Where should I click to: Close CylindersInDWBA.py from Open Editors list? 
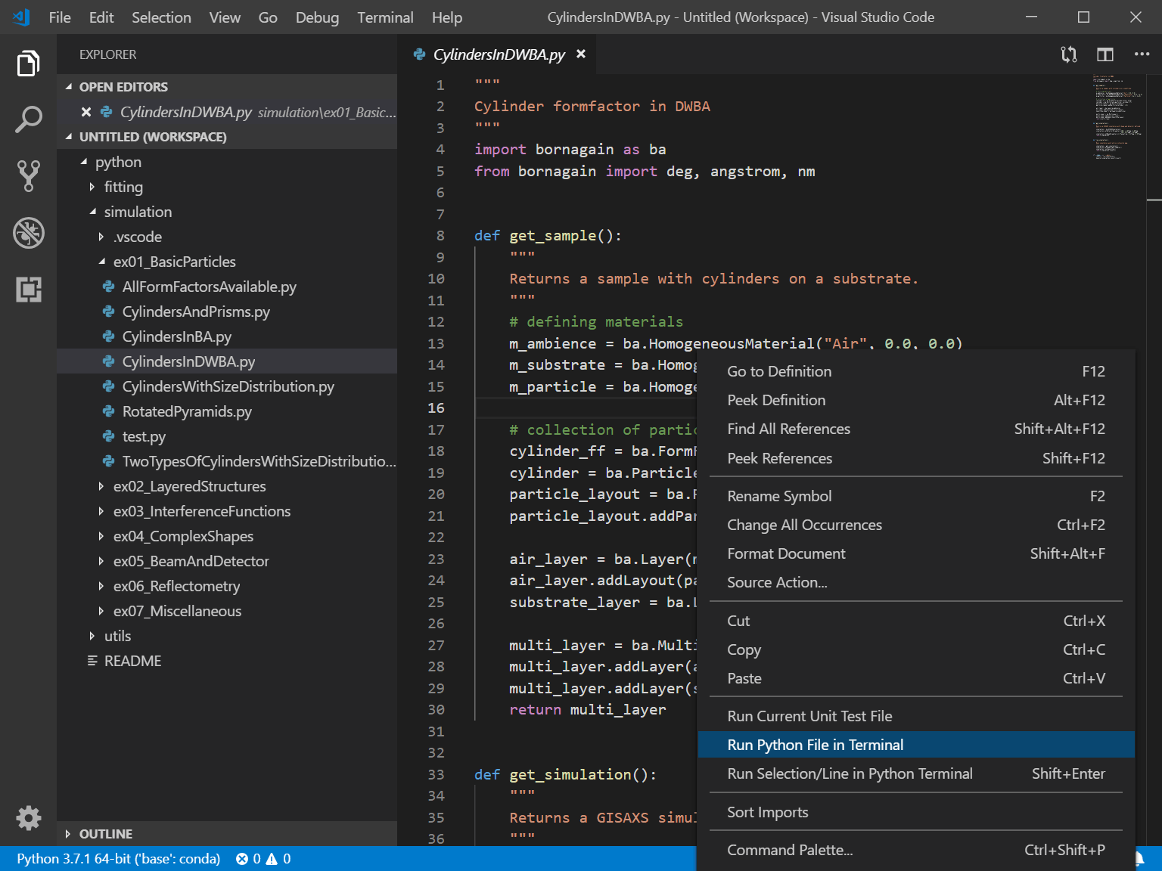(x=85, y=111)
